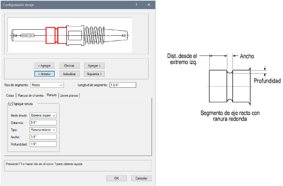
Task: Close the Configuración de eje dialog
Action: (x=149, y=5)
